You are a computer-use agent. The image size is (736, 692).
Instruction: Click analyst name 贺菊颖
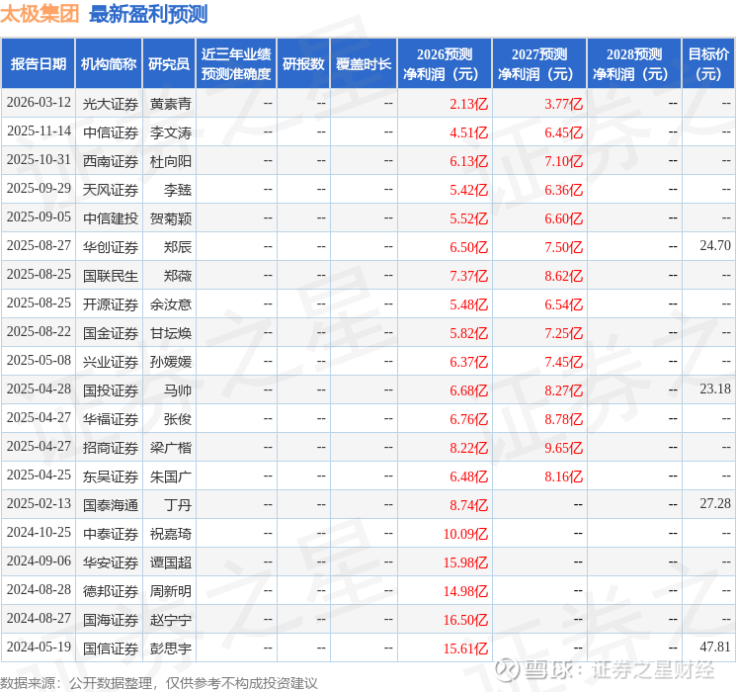(x=170, y=218)
